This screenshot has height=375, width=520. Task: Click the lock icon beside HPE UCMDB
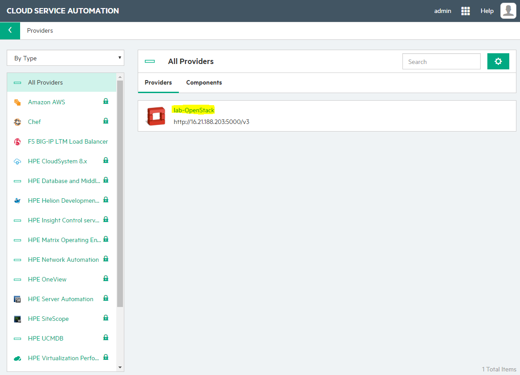[x=106, y=337]
